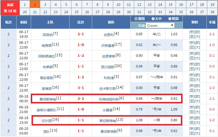
Task: Click [亚] link in 切尔西 row
Action: pos(192,123)
